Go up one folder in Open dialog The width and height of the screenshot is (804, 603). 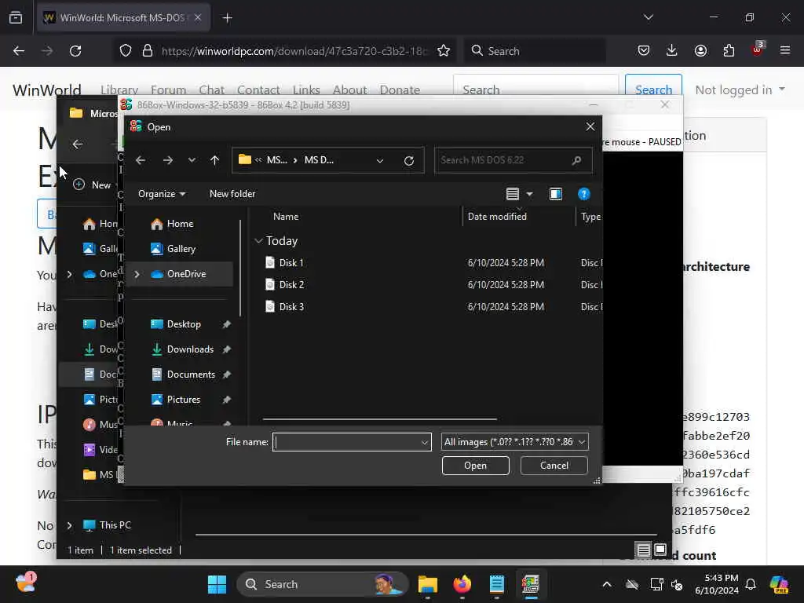pyautogui.click(x=215, y=160)
